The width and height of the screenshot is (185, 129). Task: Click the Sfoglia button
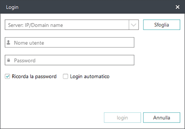[162, 25]
